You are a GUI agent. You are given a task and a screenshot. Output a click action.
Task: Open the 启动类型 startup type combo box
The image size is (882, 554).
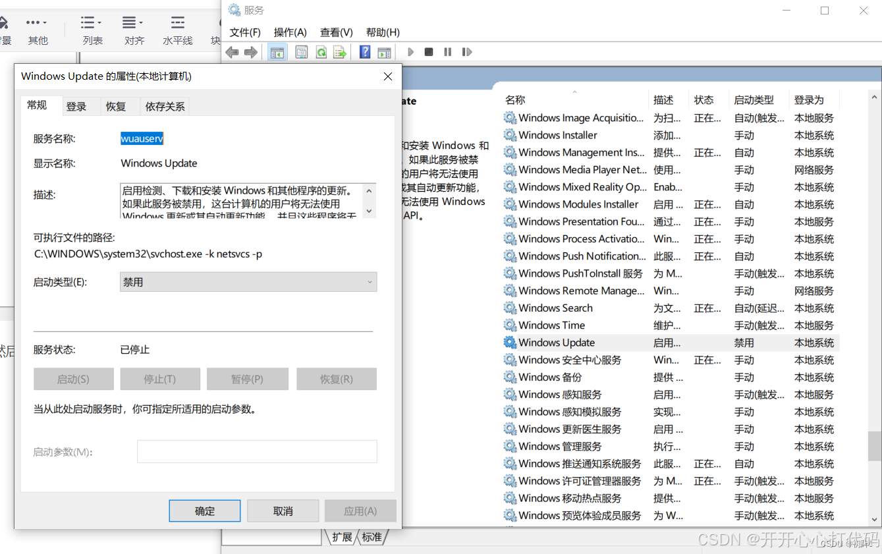pyautogui.click(x=248, y=282)
